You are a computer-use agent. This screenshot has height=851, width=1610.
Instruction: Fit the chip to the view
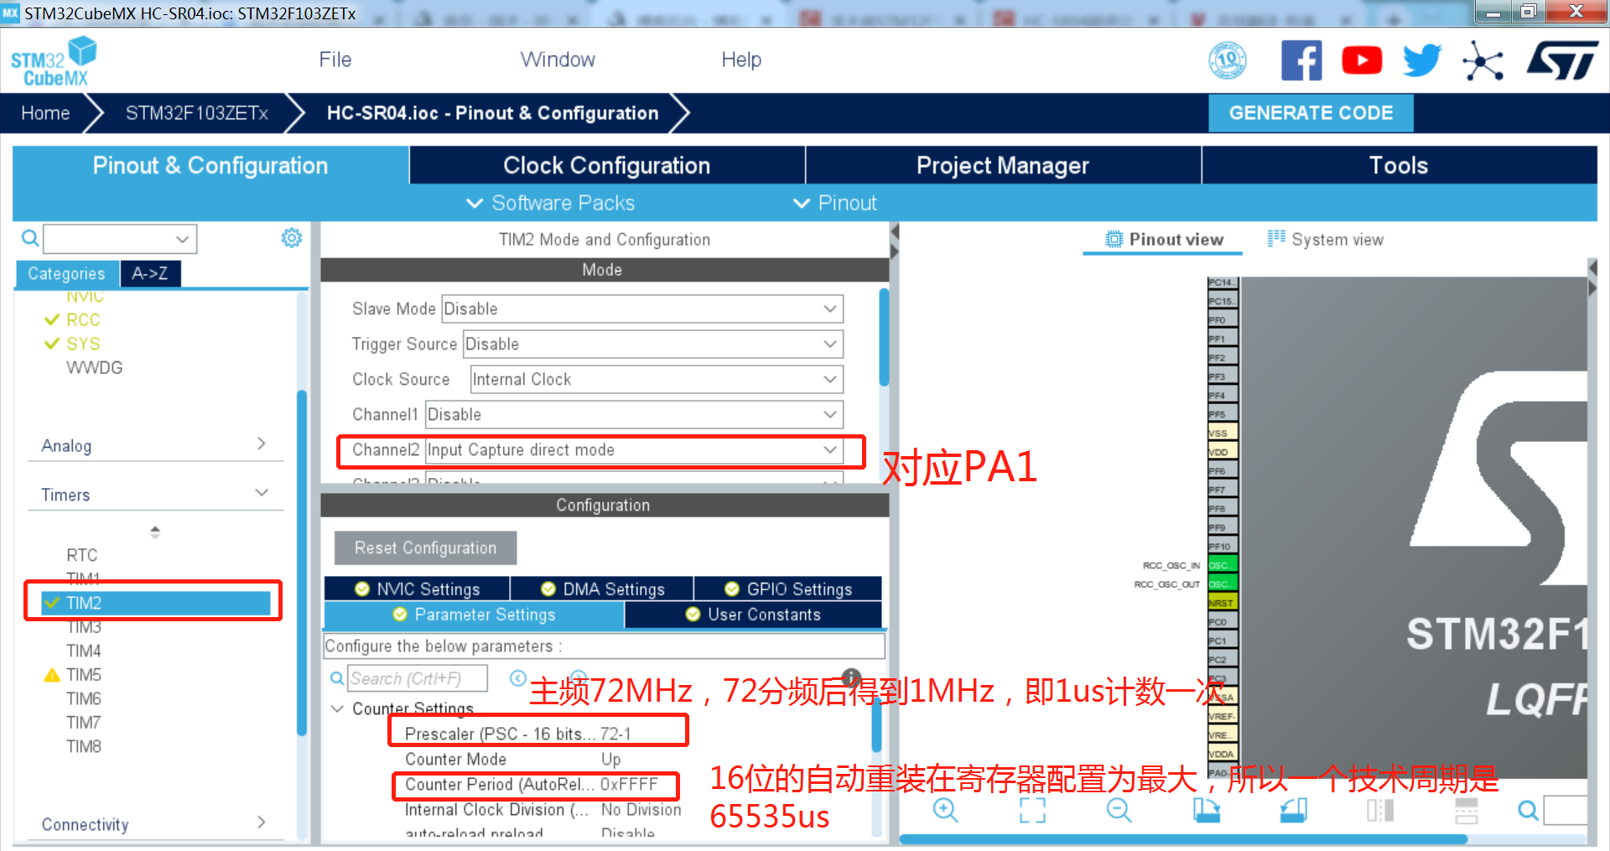(x=1033, y=810)
